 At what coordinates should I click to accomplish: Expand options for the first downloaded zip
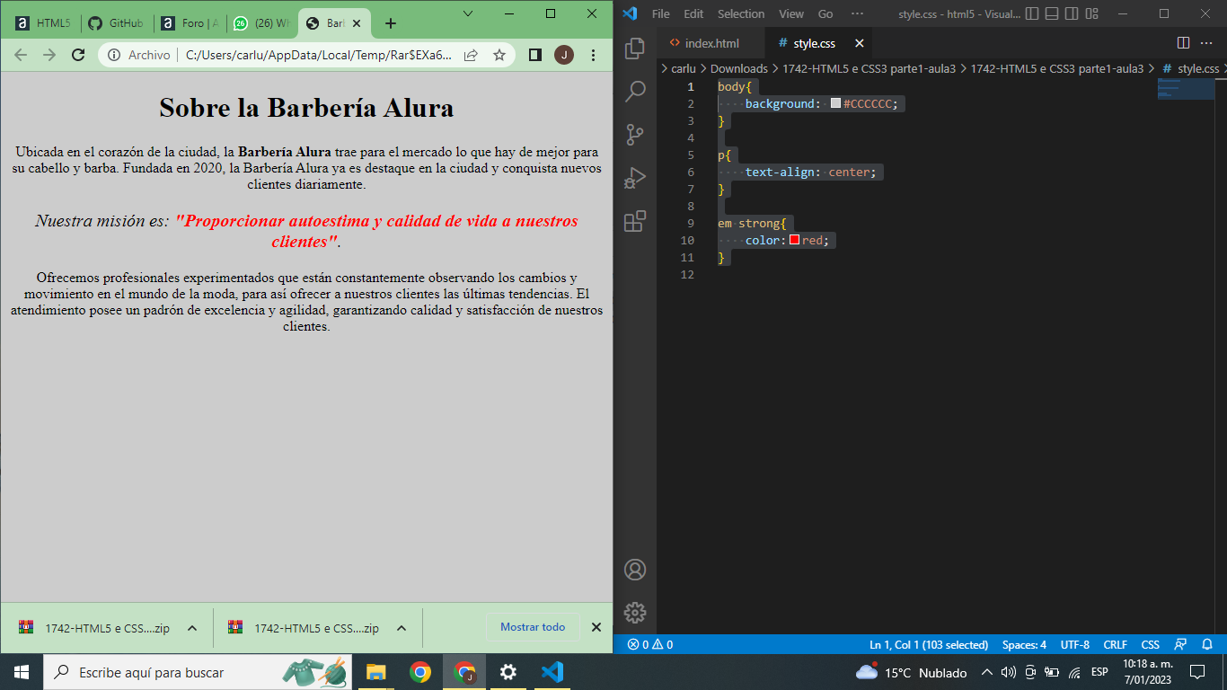click(x=191, y=628)
